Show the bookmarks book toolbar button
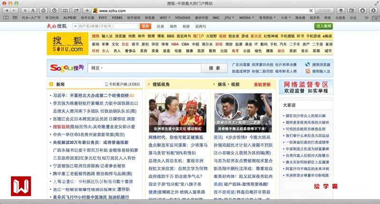Viewport: 380px width, 204px height. click(65, 10)
